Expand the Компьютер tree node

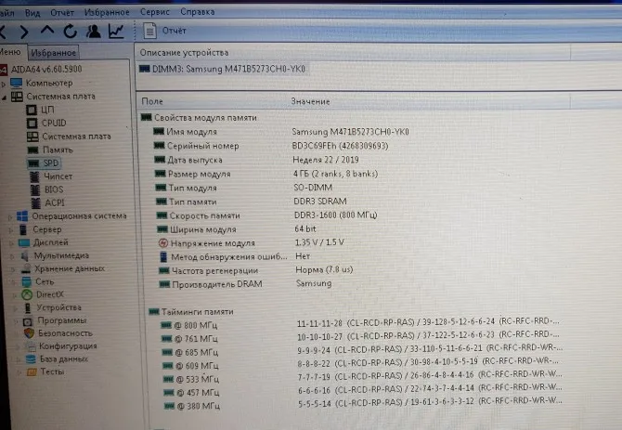(x=3, y=84)
